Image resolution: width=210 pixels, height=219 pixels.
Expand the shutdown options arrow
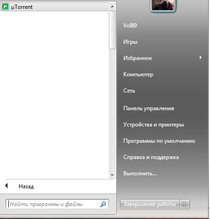184,204
